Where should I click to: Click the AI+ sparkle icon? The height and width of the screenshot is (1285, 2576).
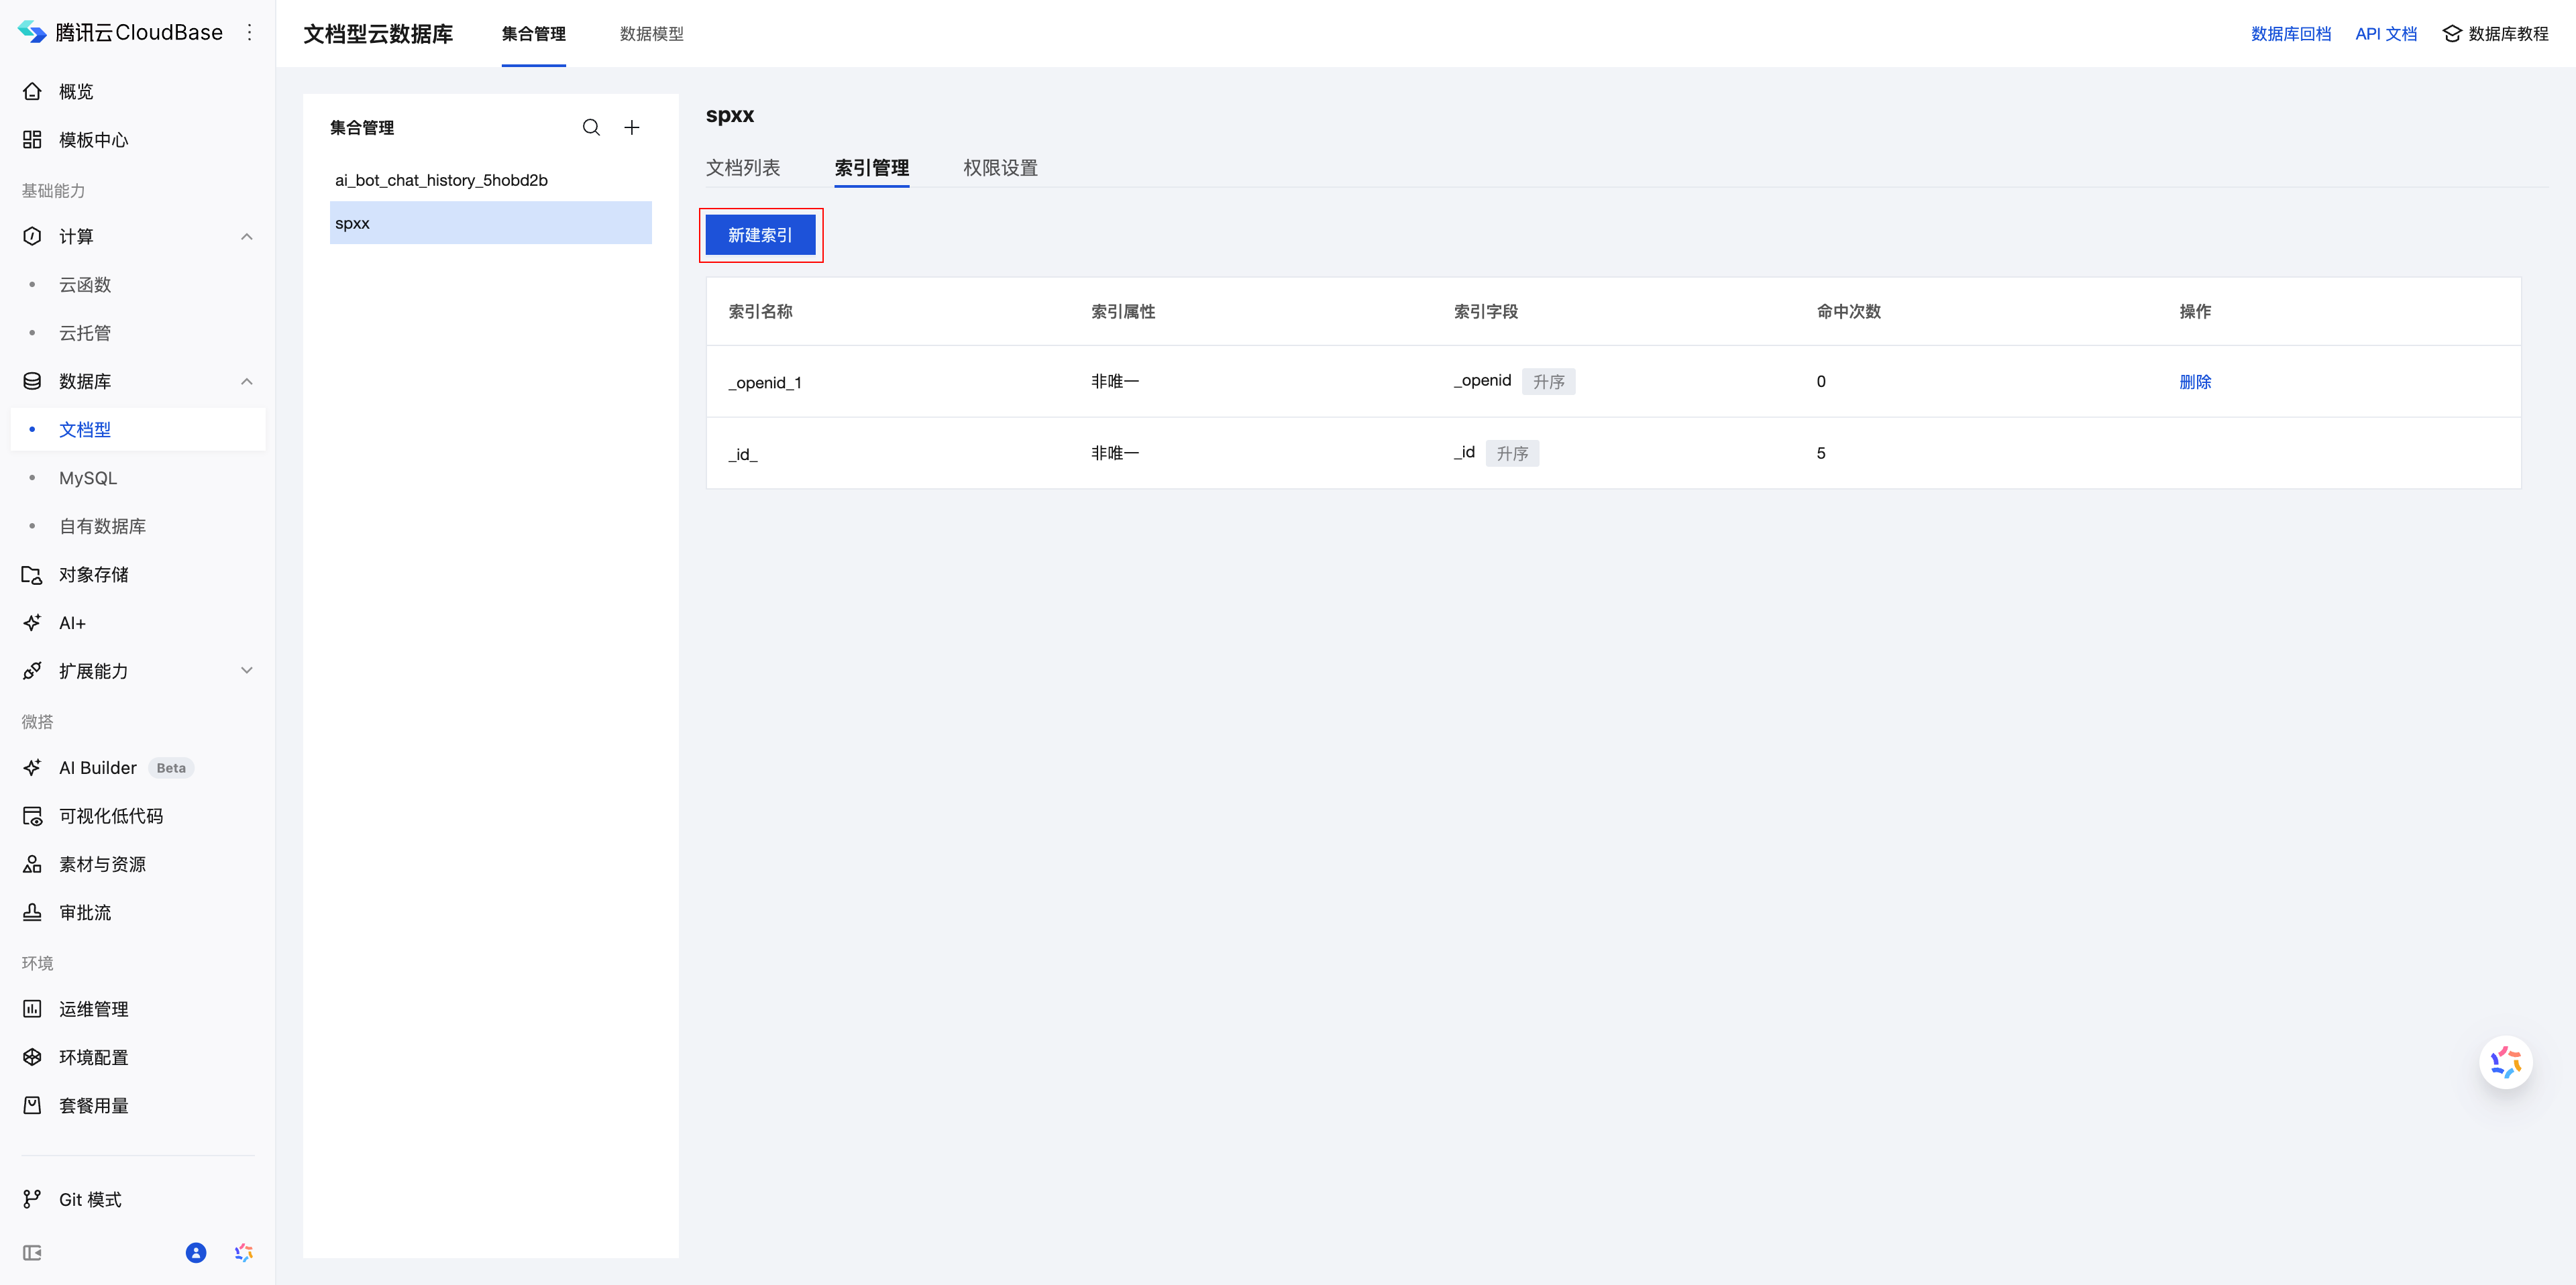pyautogui.click(x=32, y=622)
